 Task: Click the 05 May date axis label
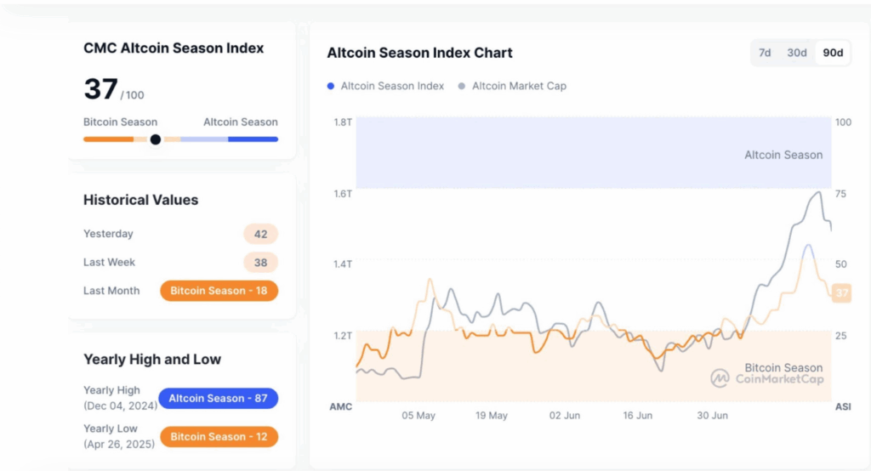click(418, 416)
